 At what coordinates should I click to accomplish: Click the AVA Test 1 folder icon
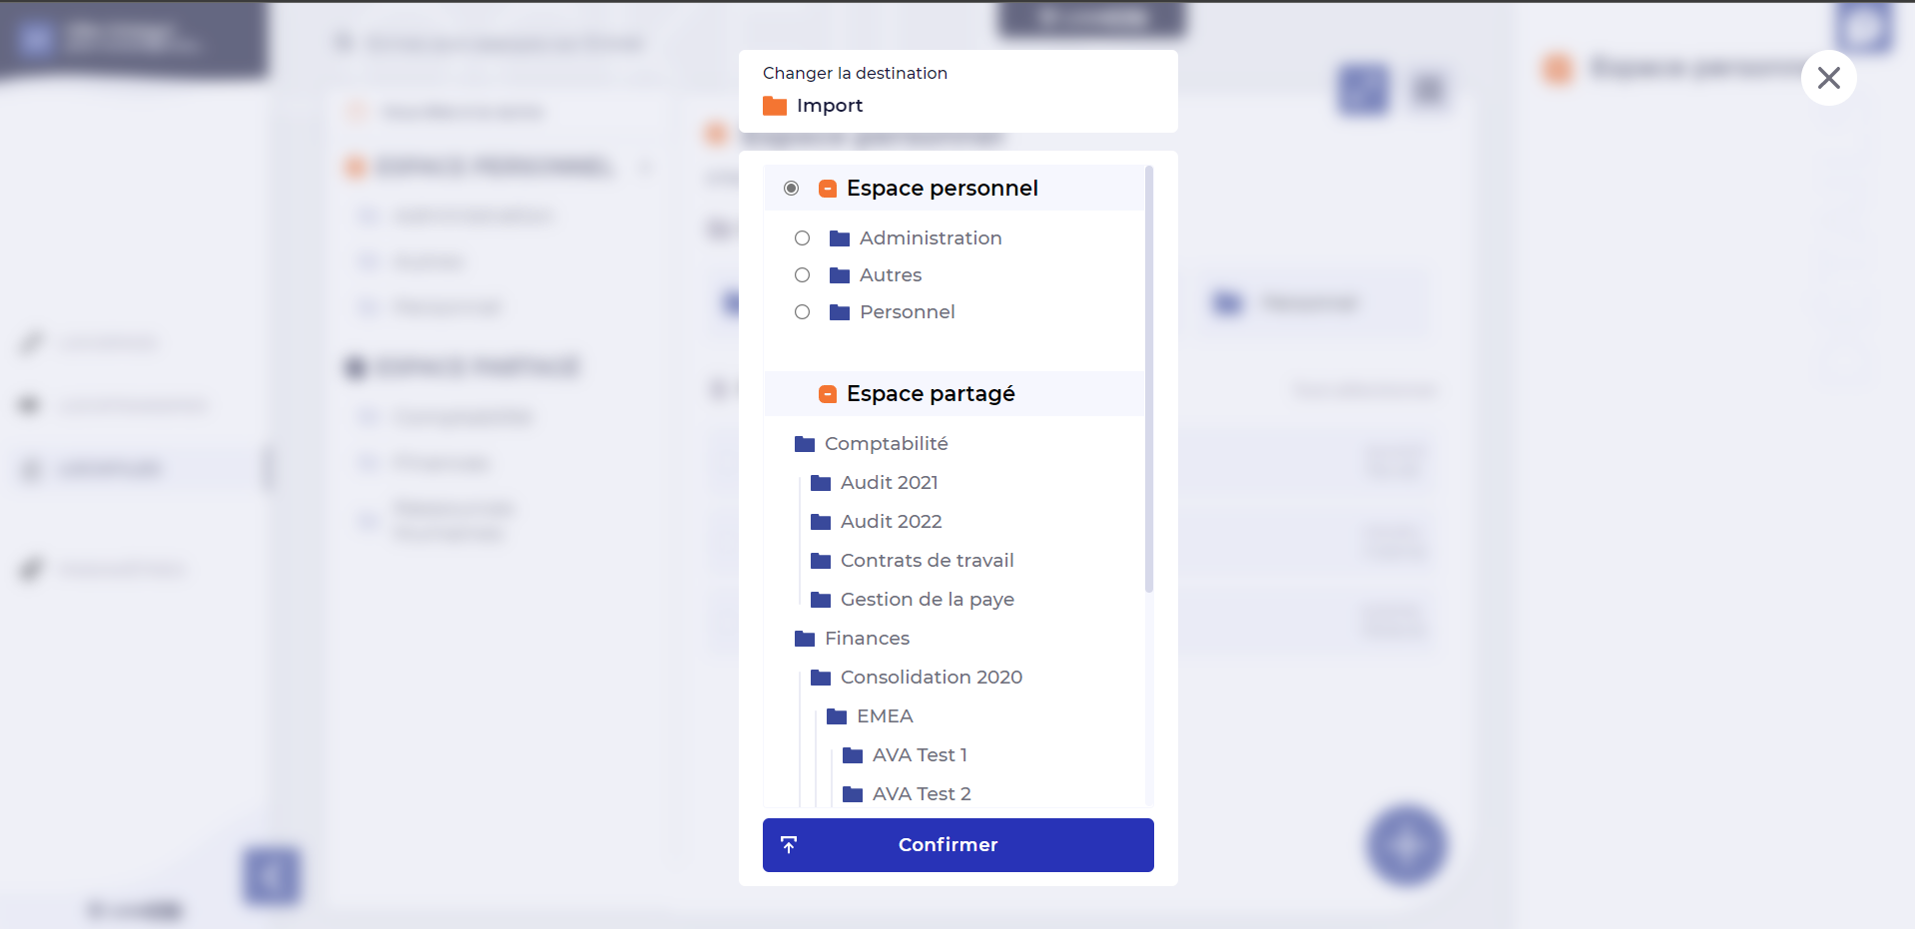click(853, 755)
